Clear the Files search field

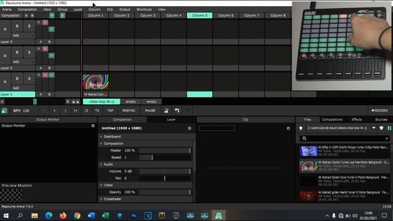click(387, 138)
